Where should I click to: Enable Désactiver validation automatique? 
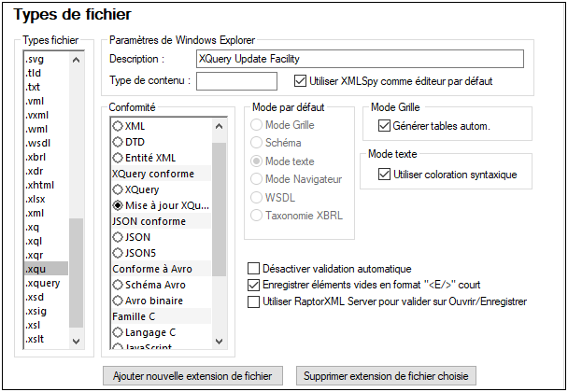click(254, 269)
